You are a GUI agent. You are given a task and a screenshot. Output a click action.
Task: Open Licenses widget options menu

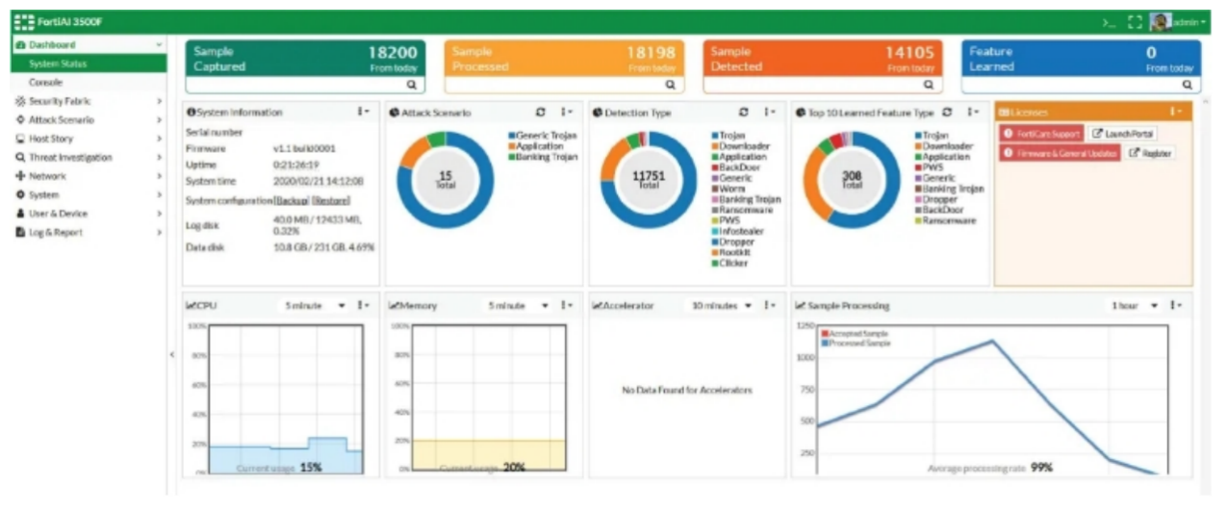[1175, 113]
